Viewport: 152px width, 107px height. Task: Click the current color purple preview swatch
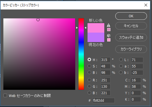[96, 37]
